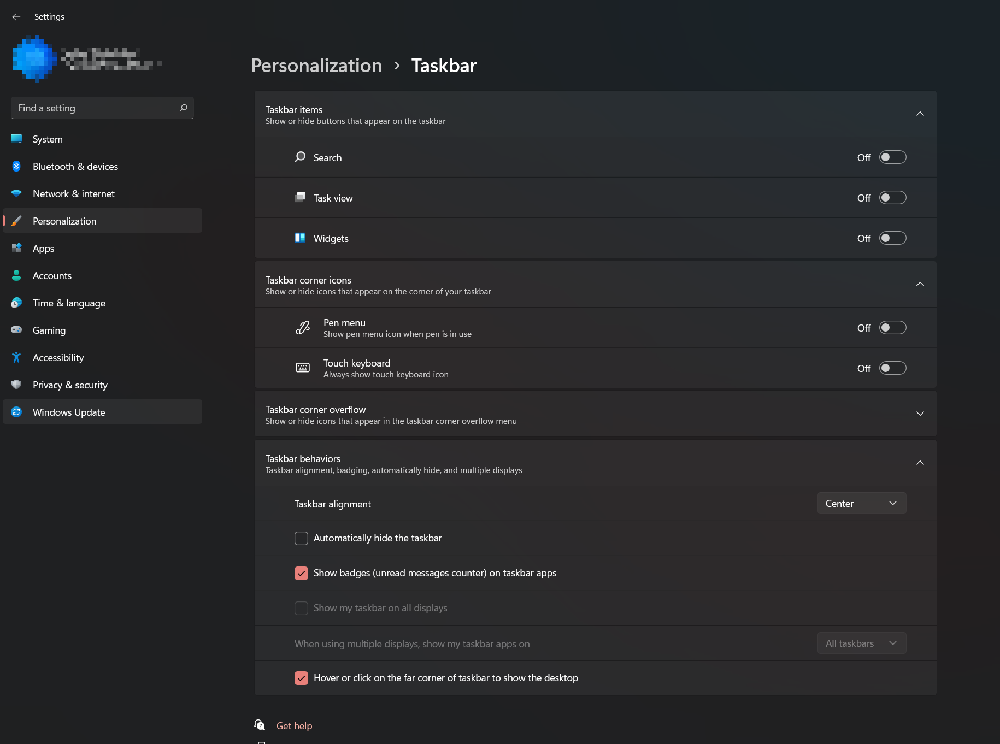Click the Get help headset icon
The width and height of the screenshot is (1000, 744).
260,725
